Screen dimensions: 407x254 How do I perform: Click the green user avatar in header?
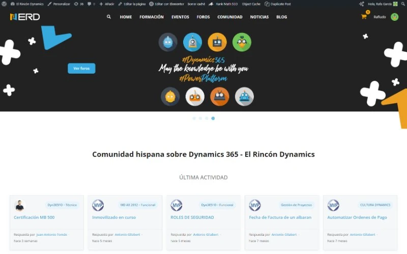395,17
